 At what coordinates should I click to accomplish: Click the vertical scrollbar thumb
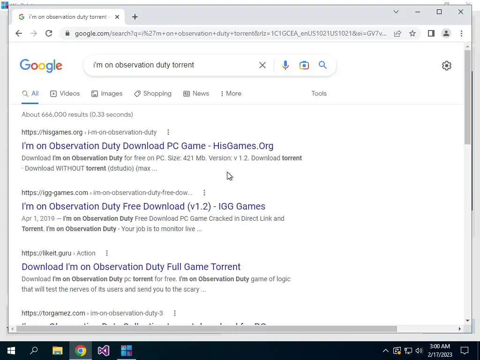[x=467, y=97]
